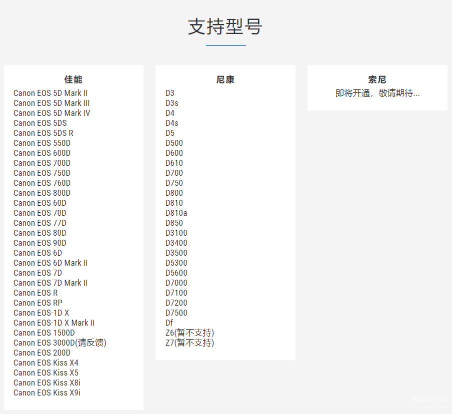Click the Nikon D500 entry
The height and width of the screenshot is (414, 452).
[x=174, y=143]
